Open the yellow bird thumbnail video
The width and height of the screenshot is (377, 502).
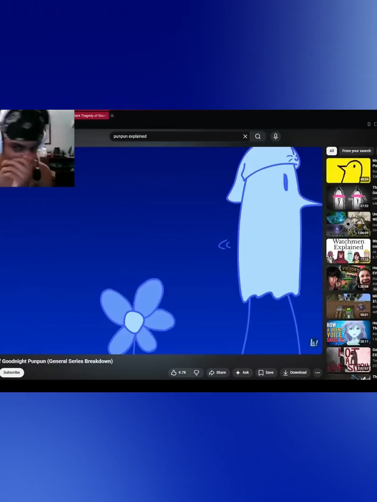pos(348,170)
